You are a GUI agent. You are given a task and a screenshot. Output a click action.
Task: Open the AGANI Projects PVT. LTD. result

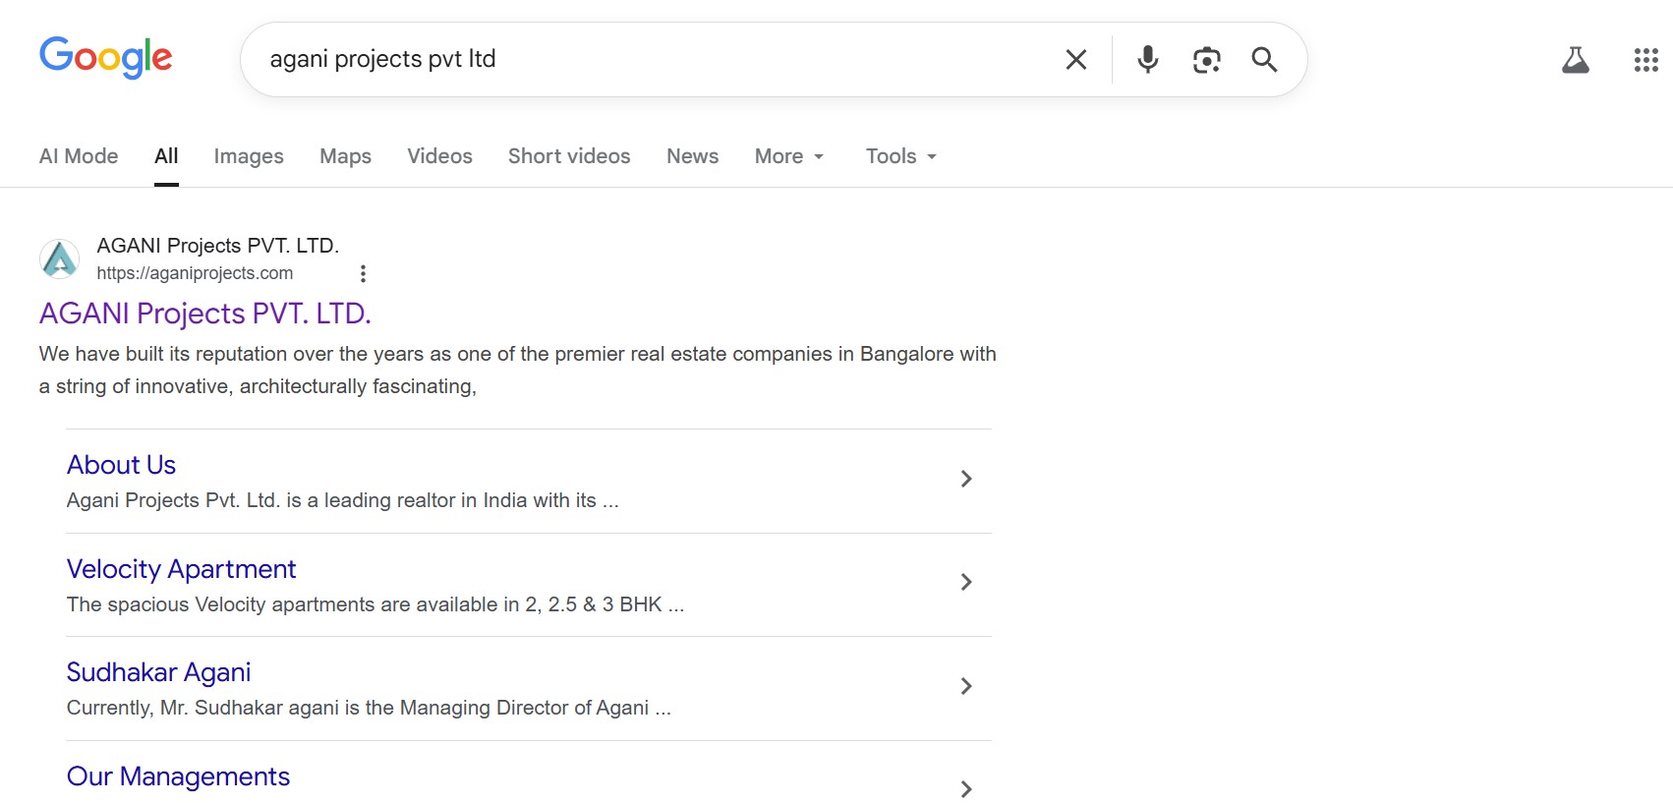(204, 314)
